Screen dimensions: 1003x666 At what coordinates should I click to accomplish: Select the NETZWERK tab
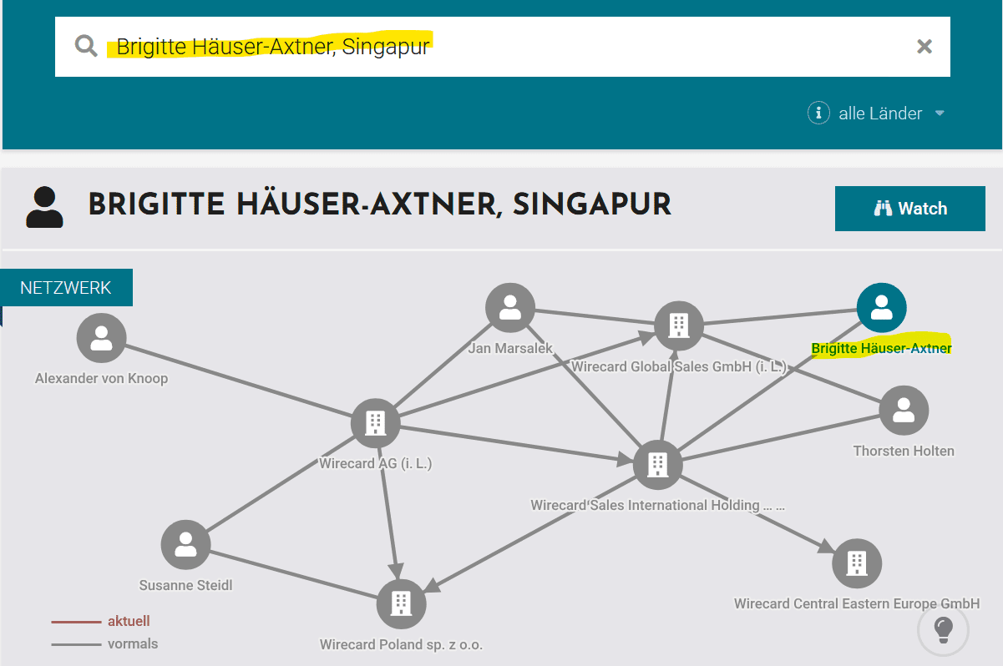click(x=66, y=288)
